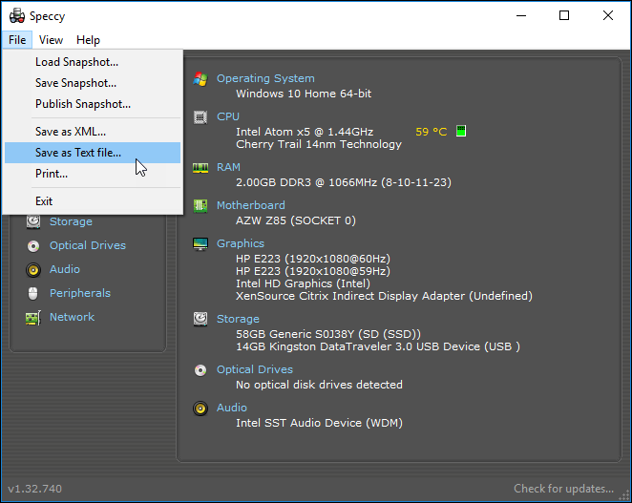Viewport: 632px width, 503px height.
Task: Choose Save as XML... option
Action: 93,132
